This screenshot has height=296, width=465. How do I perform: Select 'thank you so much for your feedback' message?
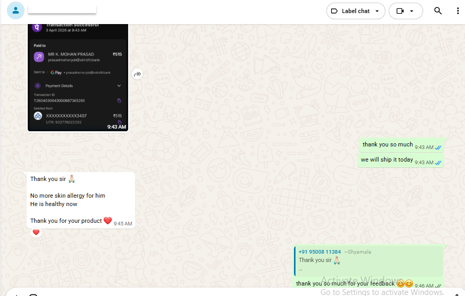click(345, 283)
